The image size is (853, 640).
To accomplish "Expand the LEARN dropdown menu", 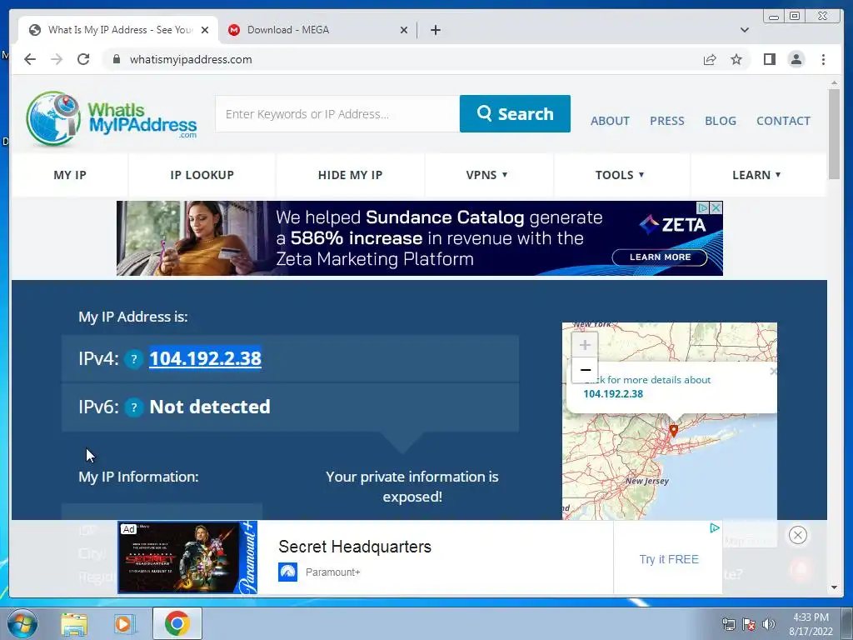I will pos(756,175).
